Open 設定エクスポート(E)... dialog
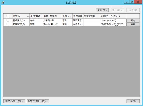 [38, 101]
